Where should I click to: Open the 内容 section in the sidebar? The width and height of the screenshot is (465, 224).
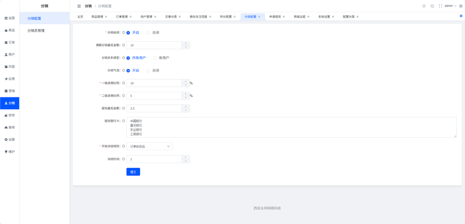pyautogui.click(x=9, y=67)
